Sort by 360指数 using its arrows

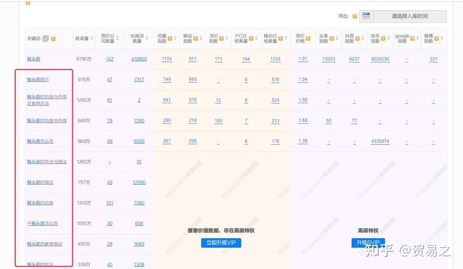point(226,38)
